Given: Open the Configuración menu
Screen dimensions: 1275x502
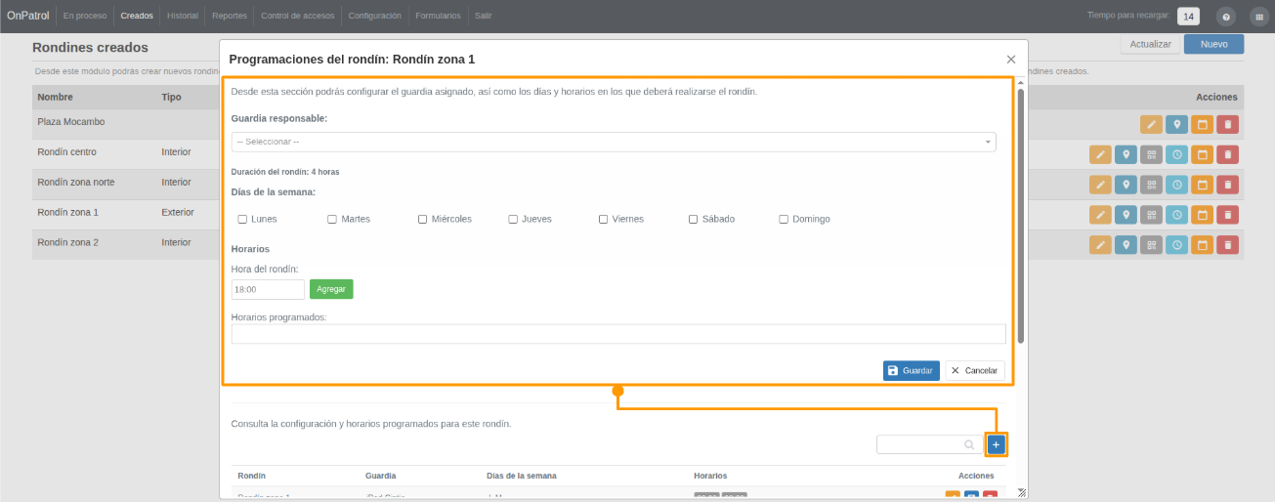Looking at the screenshot, I should pyautogui.click(x=375, y=16).
